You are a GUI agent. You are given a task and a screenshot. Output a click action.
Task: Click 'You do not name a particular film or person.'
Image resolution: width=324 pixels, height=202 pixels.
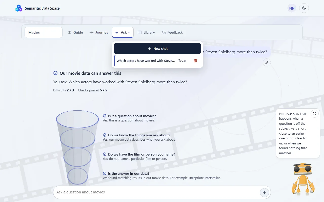[x=135, y=159]
